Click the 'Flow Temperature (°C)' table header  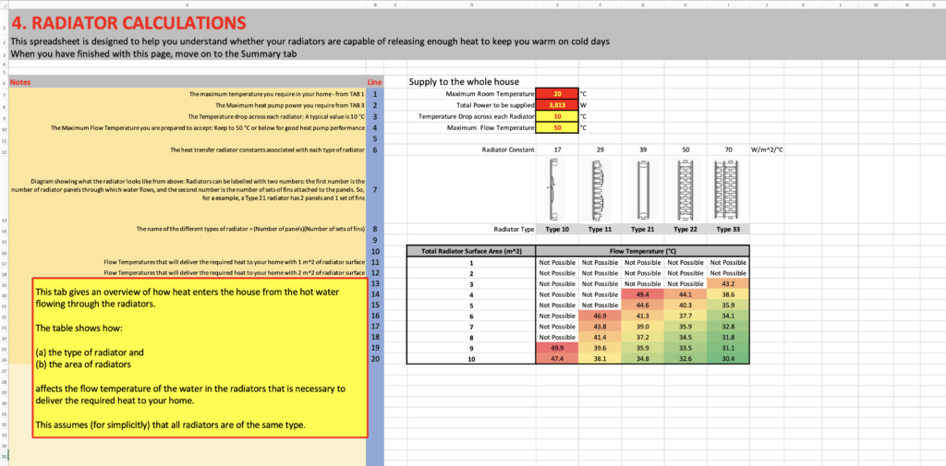(x=643, y=251)
